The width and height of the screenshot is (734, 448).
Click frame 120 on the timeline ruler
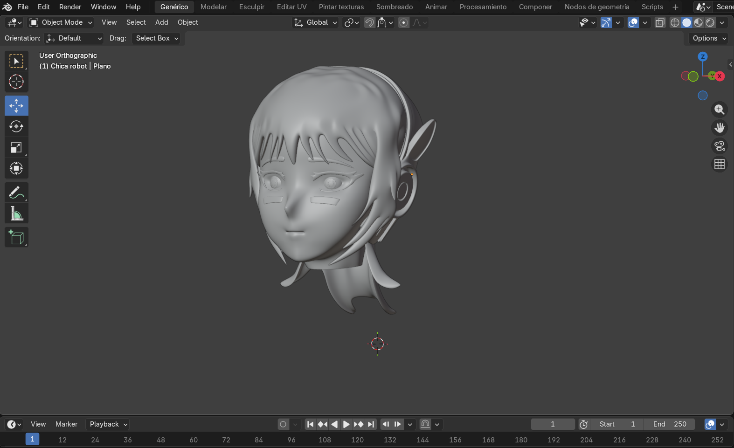point(357,440)
